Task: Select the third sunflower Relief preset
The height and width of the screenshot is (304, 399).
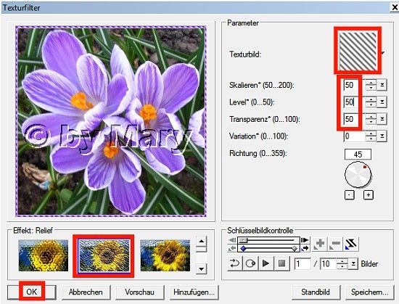Action: click(x=165, y=255)
